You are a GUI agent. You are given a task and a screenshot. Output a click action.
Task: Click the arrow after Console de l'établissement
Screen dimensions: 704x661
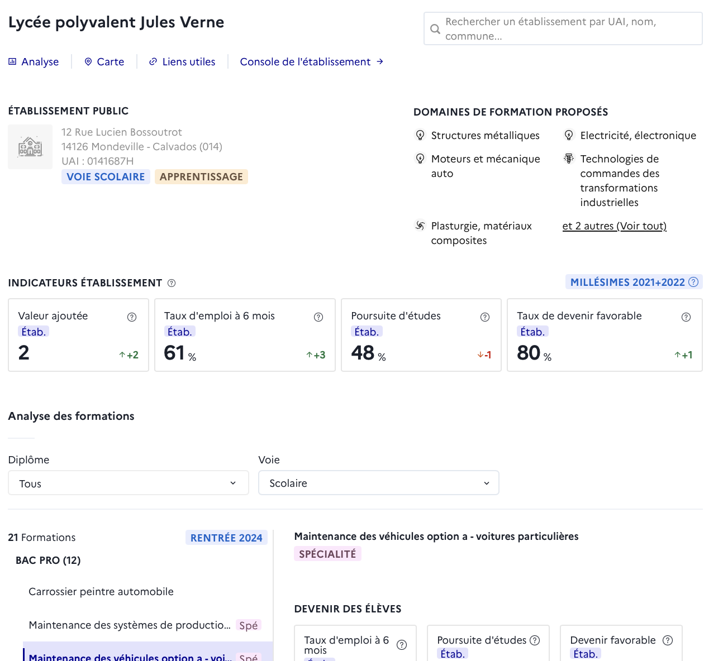pyautogui.click(x=380, y=62)
